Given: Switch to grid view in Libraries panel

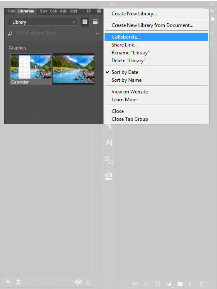Looking at the screenshot, I should [85, 22].
